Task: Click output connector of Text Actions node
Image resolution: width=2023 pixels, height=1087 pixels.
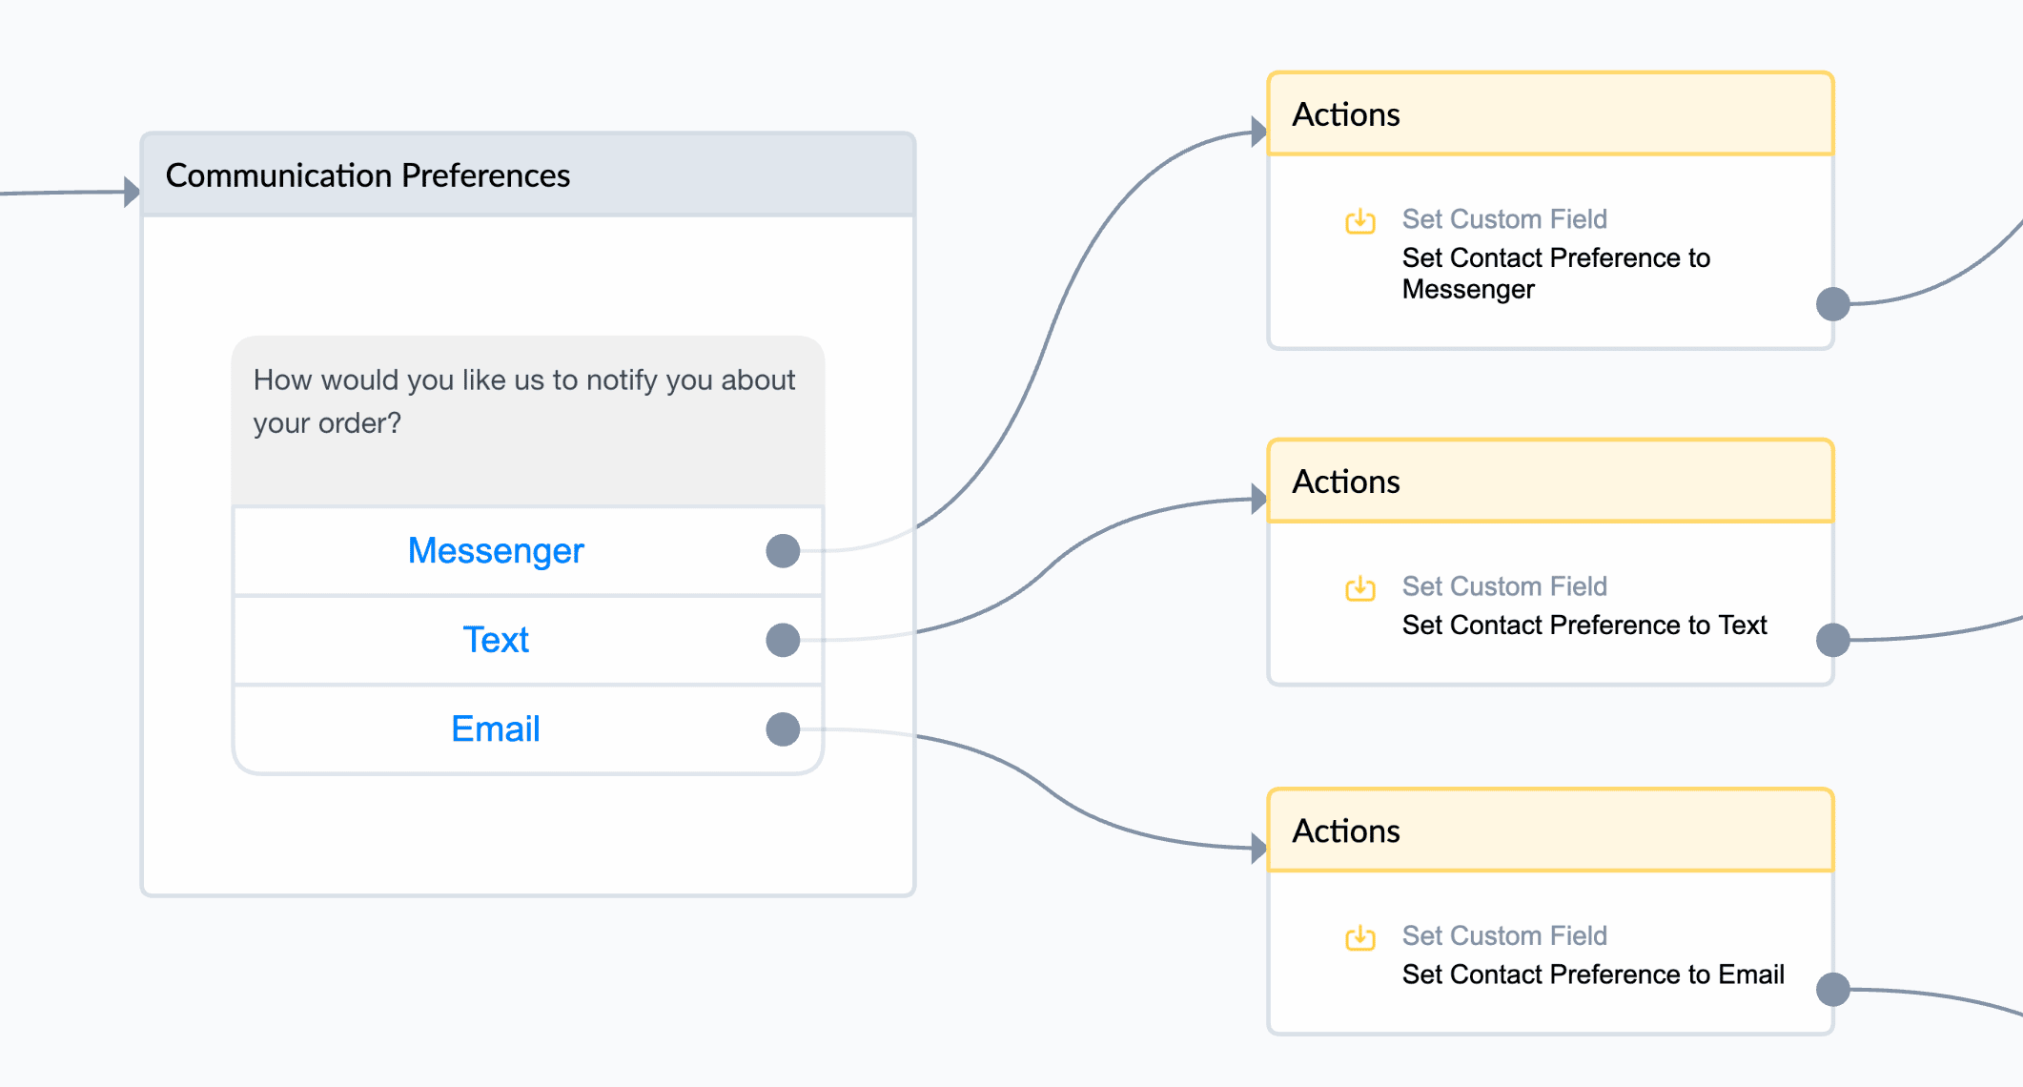Action: (x=1832, y=640)
